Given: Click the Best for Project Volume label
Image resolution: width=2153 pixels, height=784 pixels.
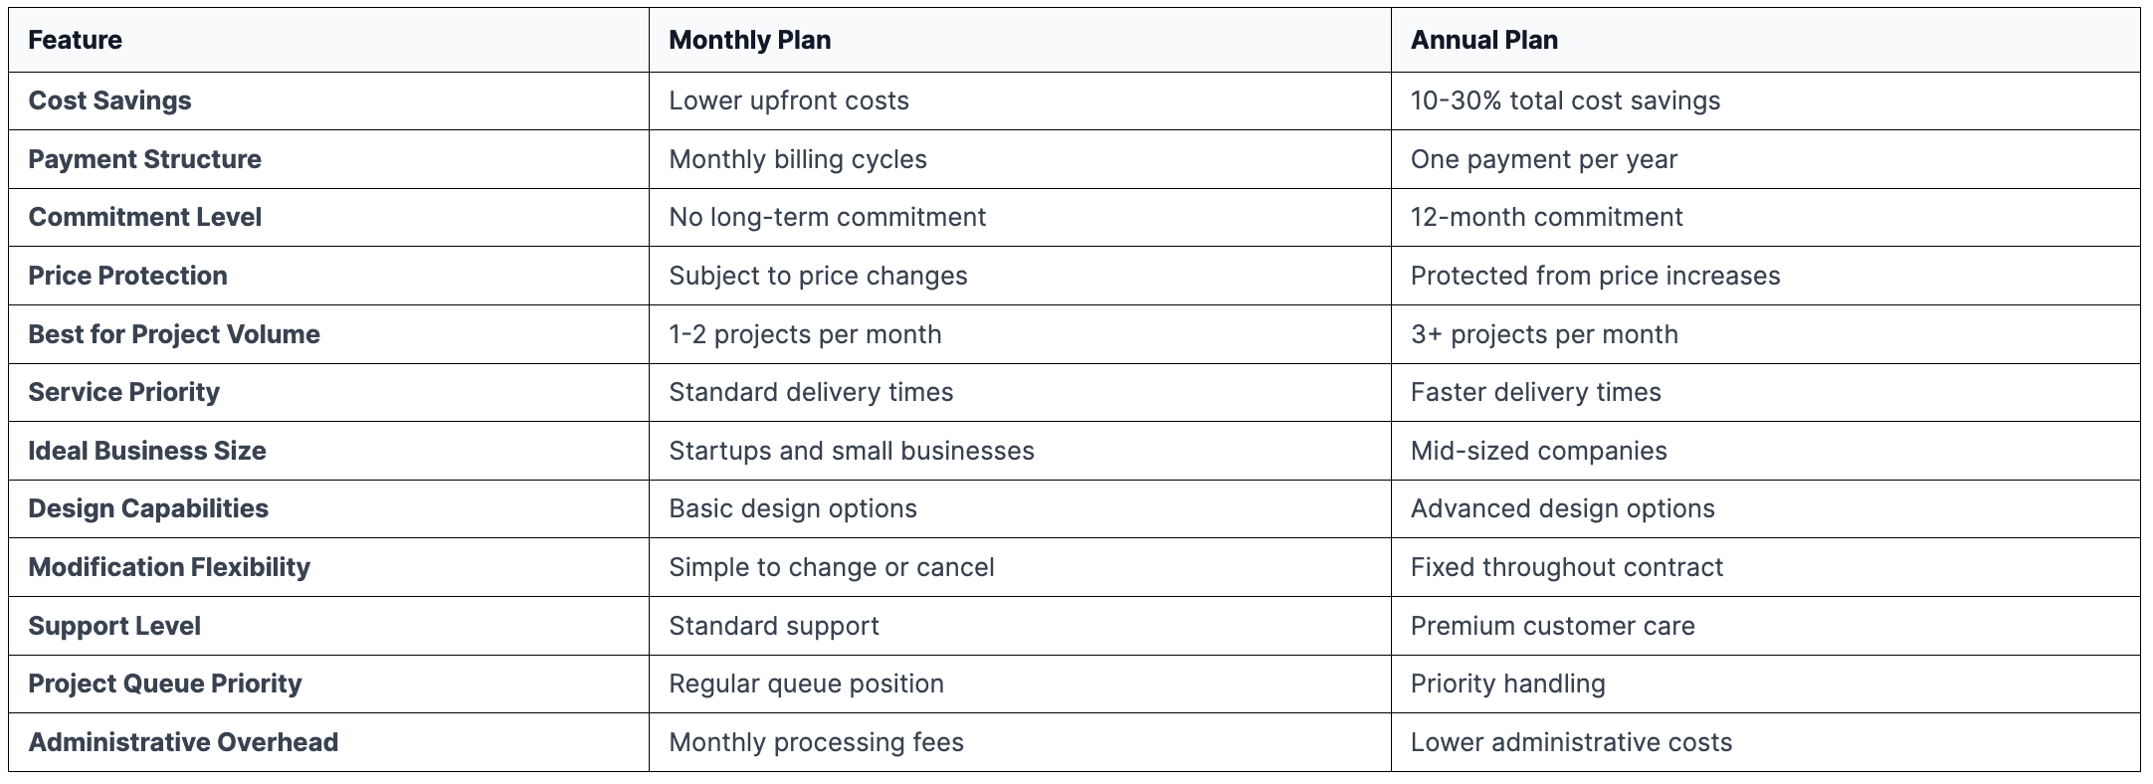Looking at the screenshot, I should click(174, 334).
